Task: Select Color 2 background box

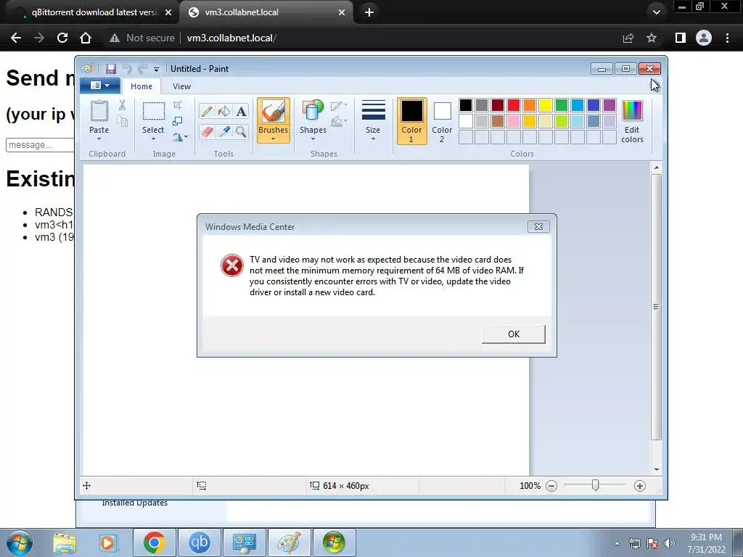Action: point(442,121)
